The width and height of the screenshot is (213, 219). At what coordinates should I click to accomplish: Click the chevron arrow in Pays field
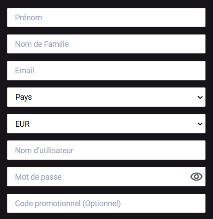[200, 97]
